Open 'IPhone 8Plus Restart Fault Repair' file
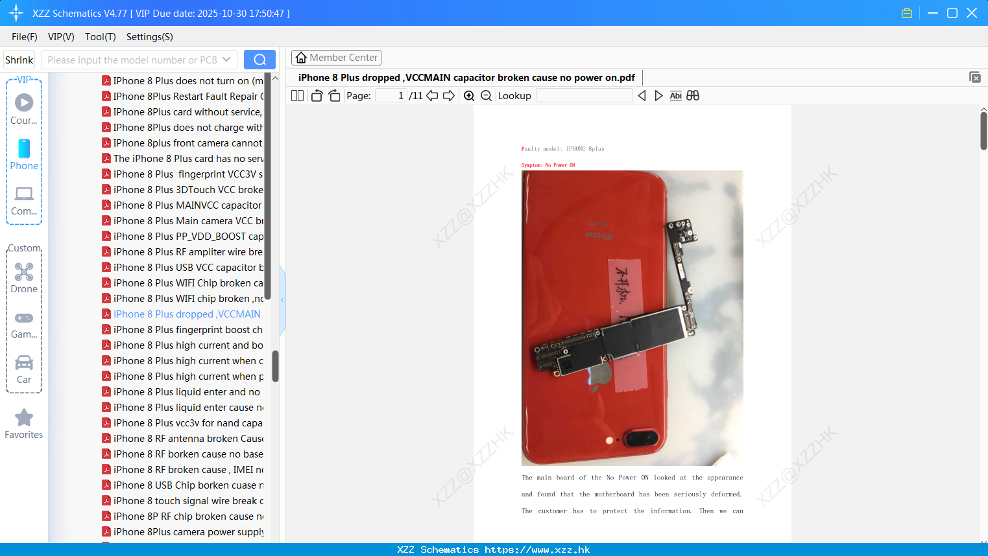Viewport: 988px width, 556px height. coord(182,97)
